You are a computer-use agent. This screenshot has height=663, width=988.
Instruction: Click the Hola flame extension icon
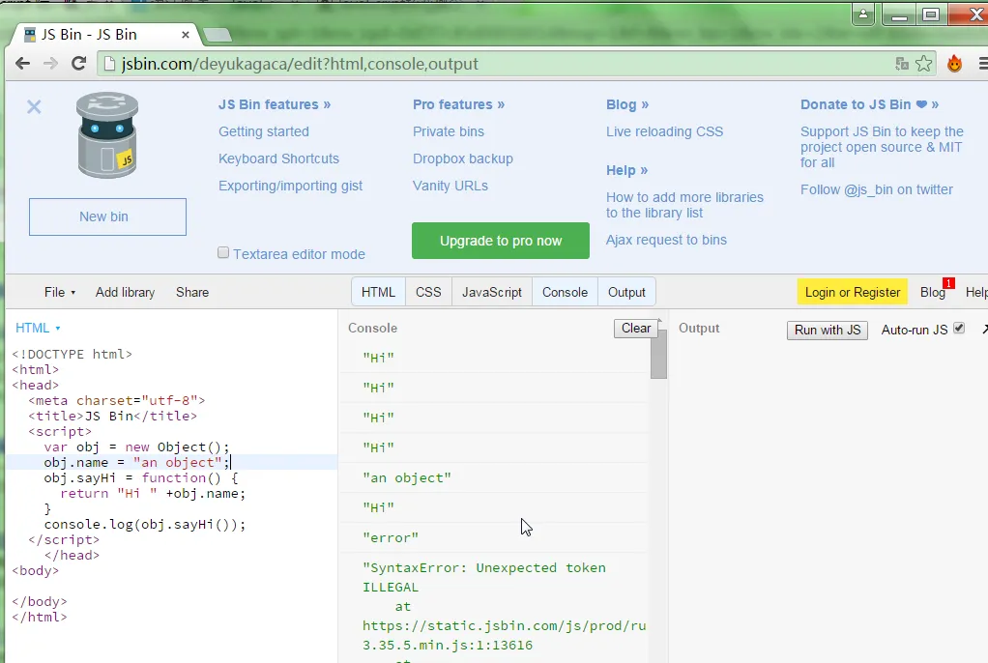click(x=954, y=64)
